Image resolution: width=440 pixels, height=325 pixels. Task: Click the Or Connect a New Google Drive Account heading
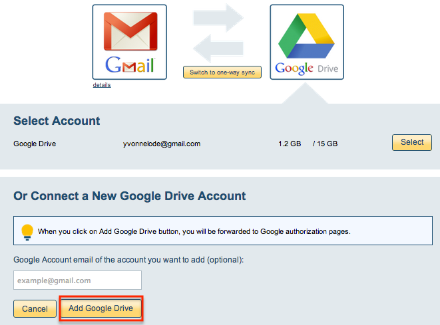click(130, 196)
